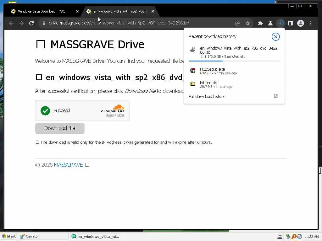Maximize the Chrome window
Image resolution: width=322 pixels, height=241 pixels.
[300, 6]
